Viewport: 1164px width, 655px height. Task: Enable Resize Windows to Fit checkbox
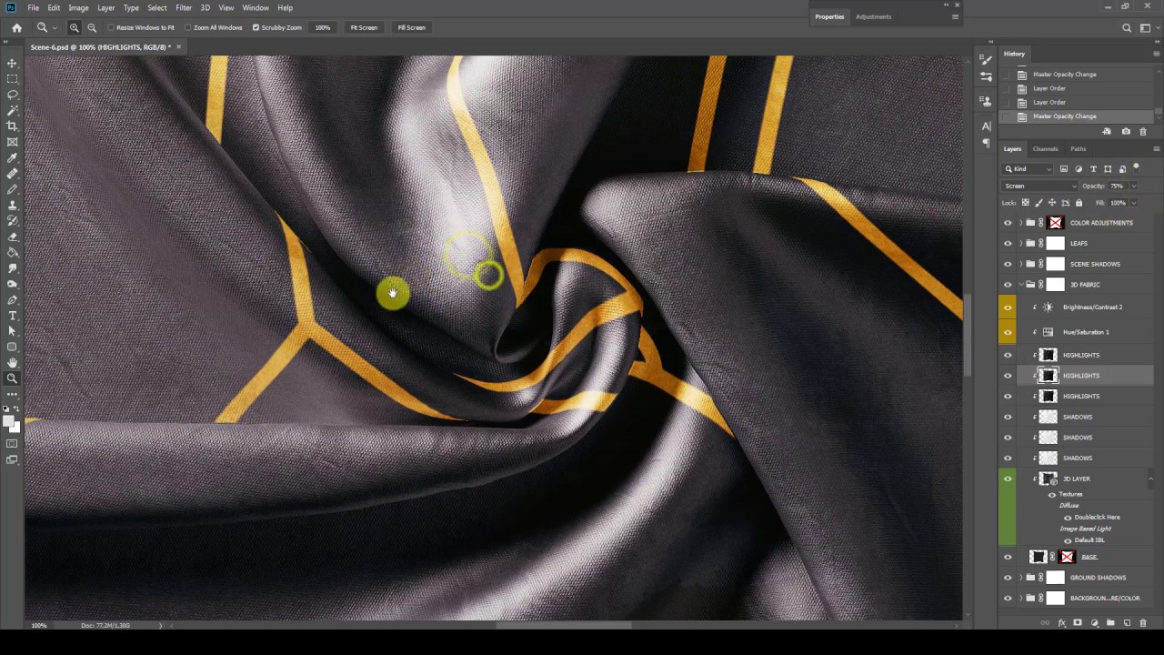tap(111, 27)
